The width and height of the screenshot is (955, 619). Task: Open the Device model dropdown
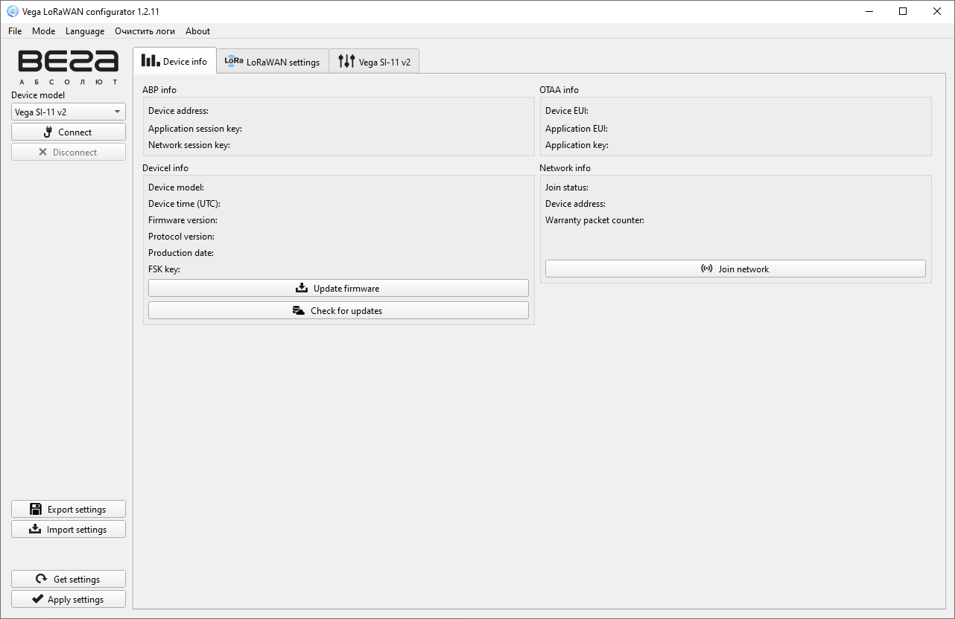tap(69, 112)
